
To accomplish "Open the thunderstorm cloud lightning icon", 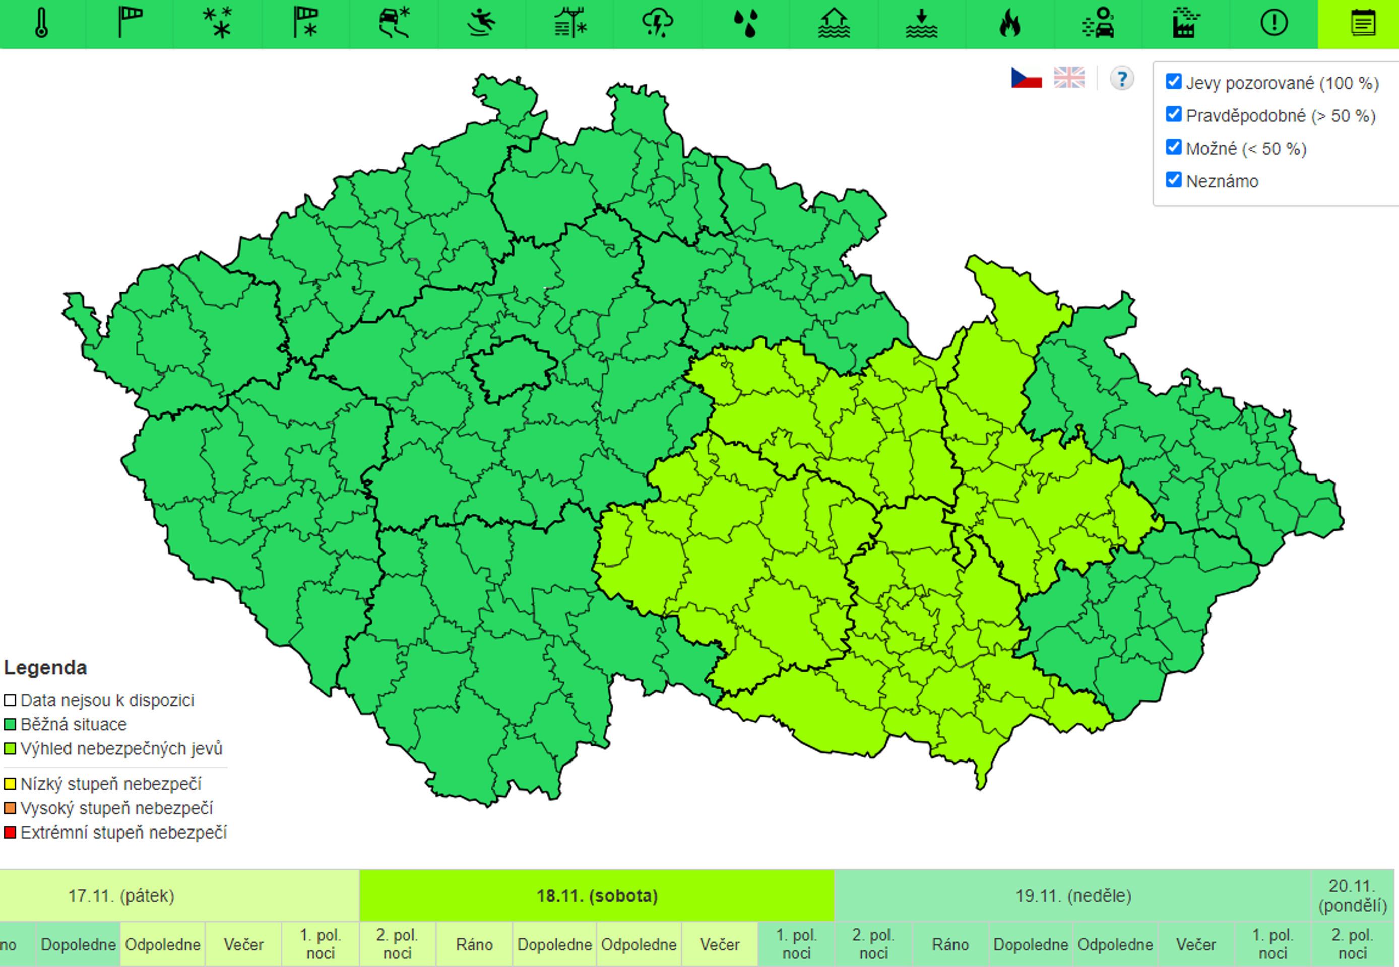I will pyautogui.click(x=658, y=23).
